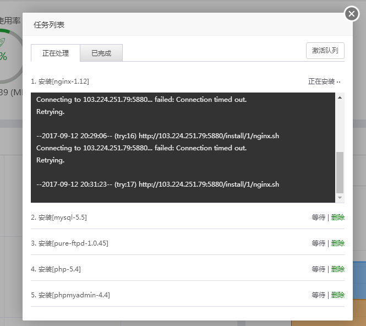Click the try:16 nginx.sh log line
Image resolution: width=366 pixels, height=326 pixels.
[158, 136]
